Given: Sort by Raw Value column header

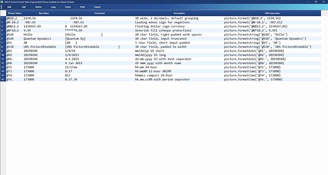Looking at the screenshot, I should click(x=44, y=13).
